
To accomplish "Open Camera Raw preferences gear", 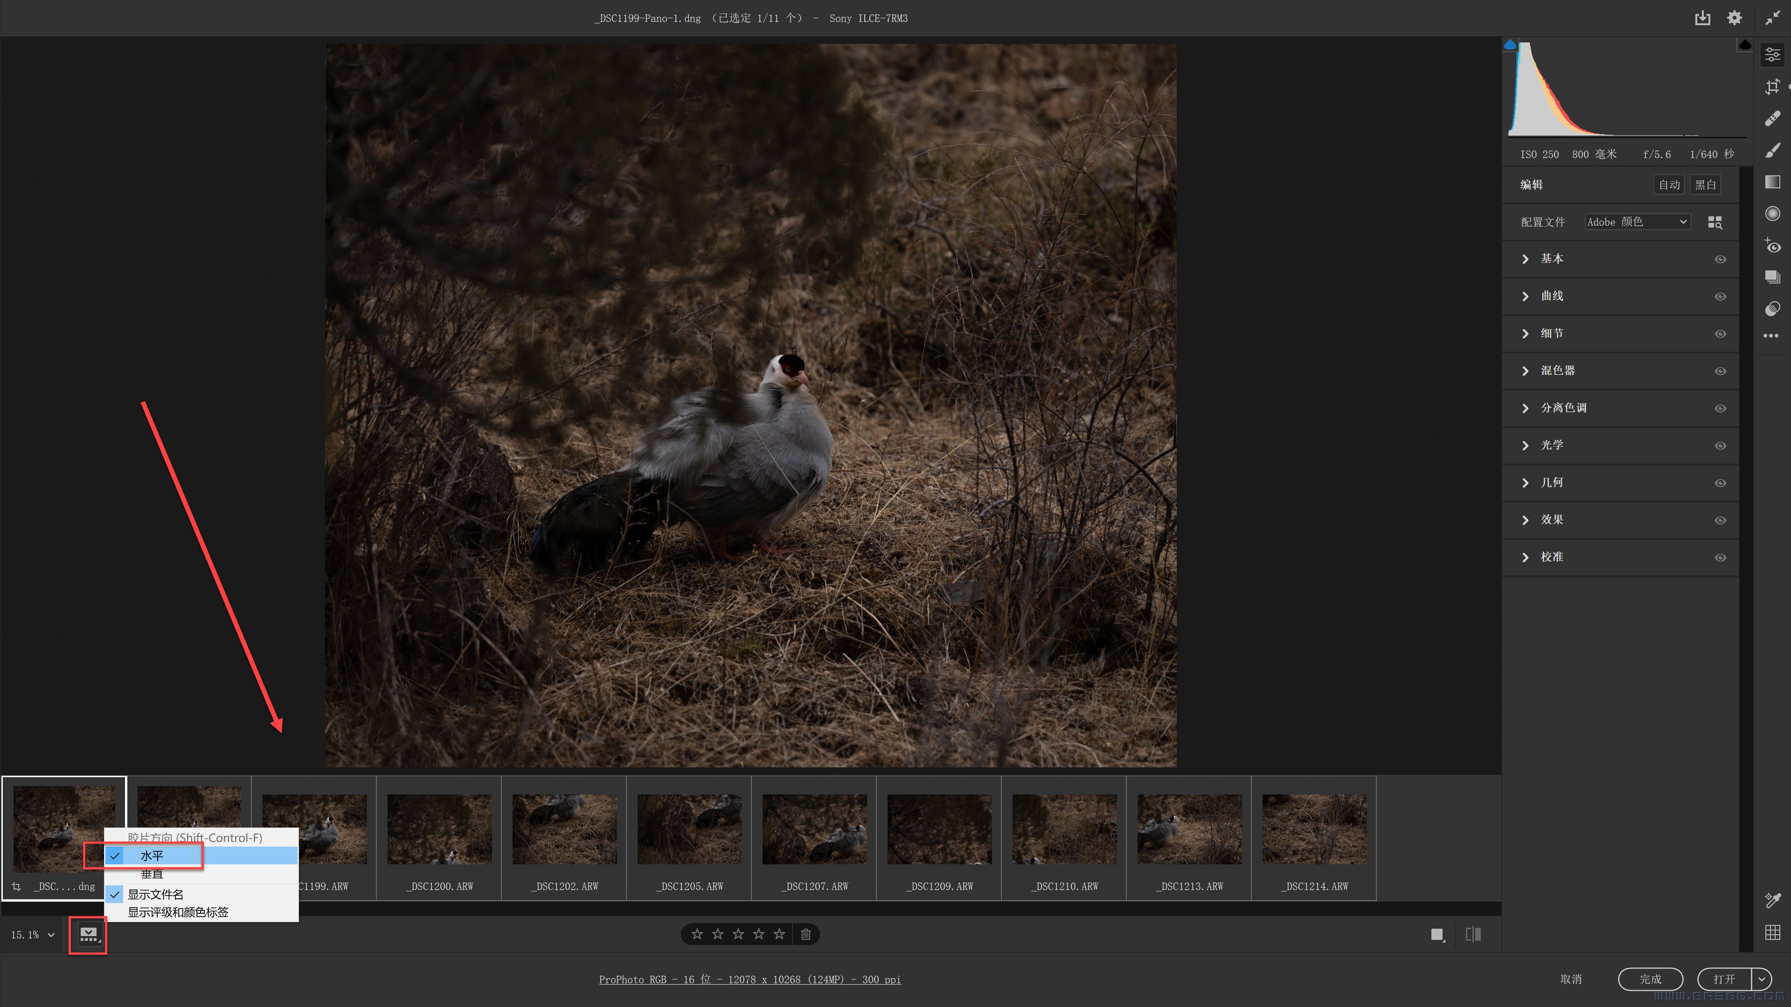I will tap(1734, 18).
